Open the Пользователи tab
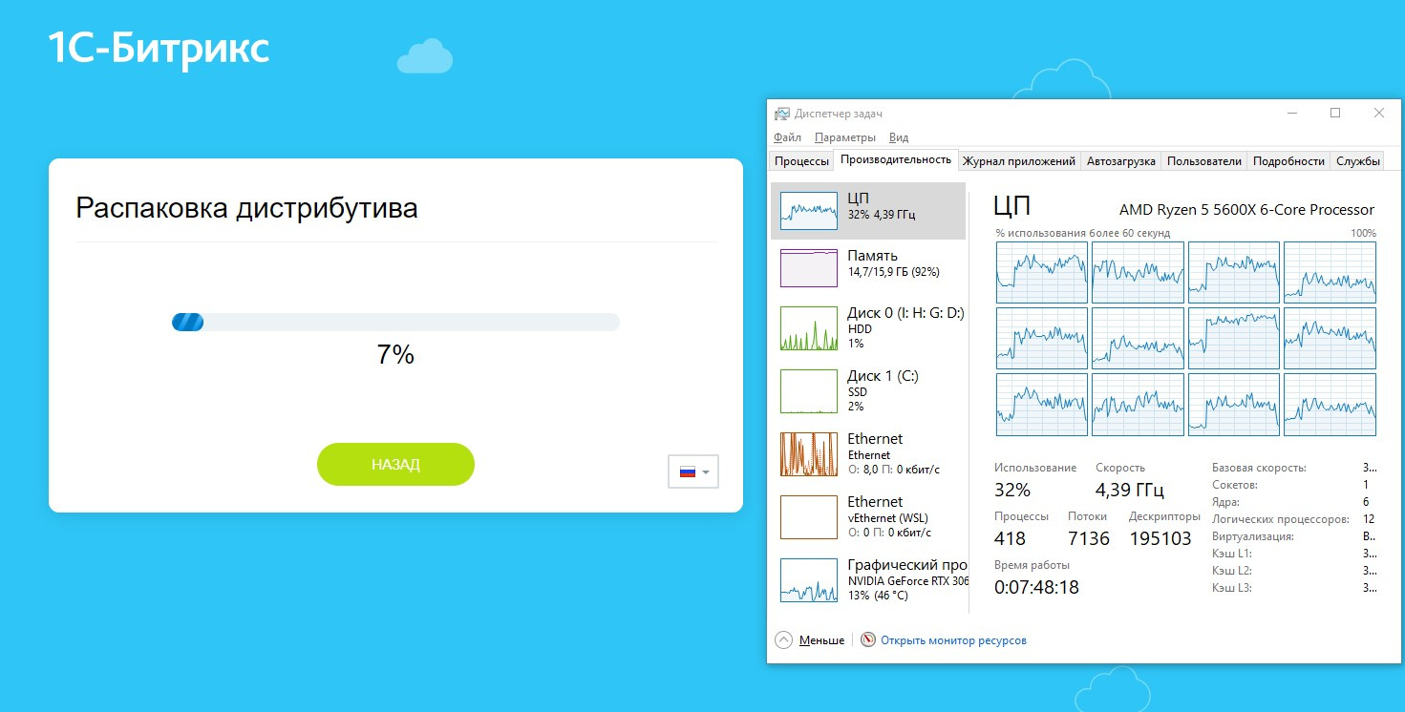 [x=1204, y=161]
